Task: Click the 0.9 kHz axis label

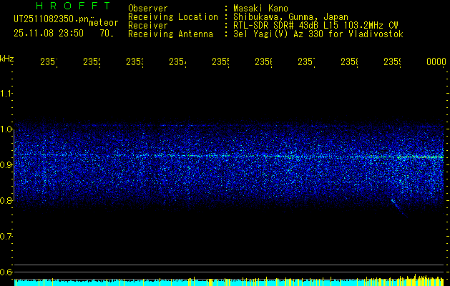Action: tap(6, 165)
